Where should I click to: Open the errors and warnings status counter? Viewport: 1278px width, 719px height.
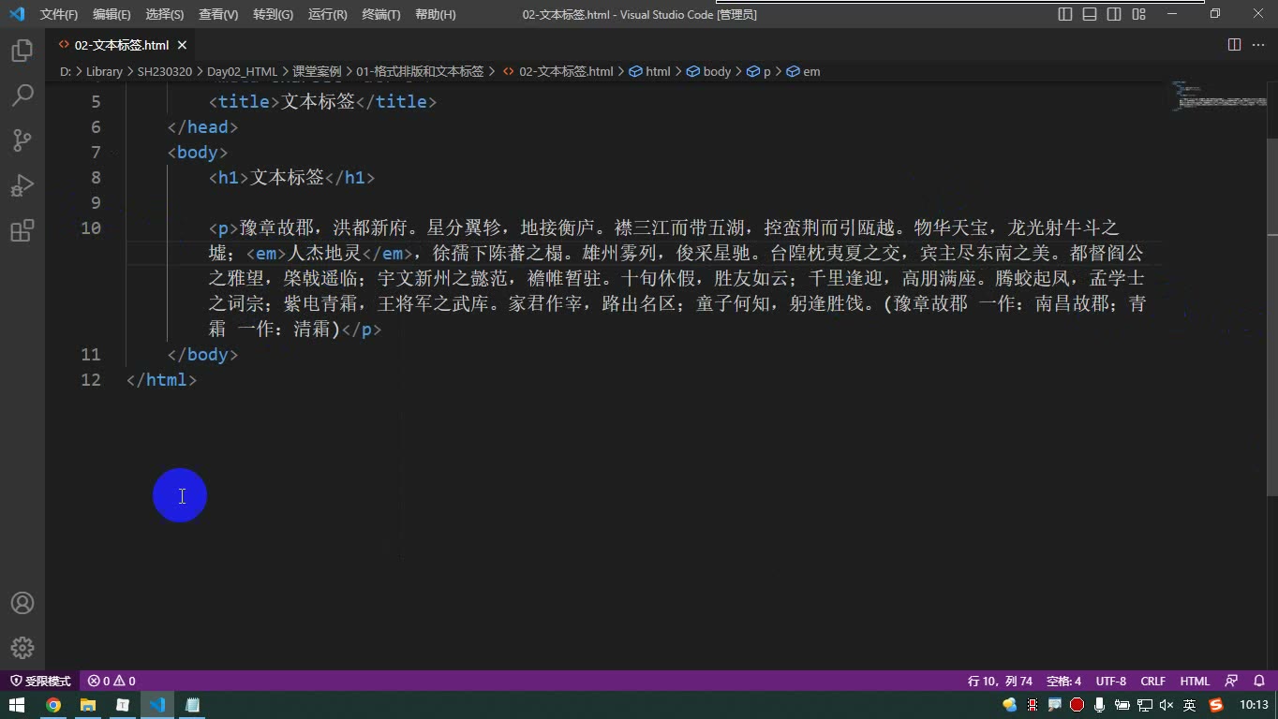pos(111,681)
